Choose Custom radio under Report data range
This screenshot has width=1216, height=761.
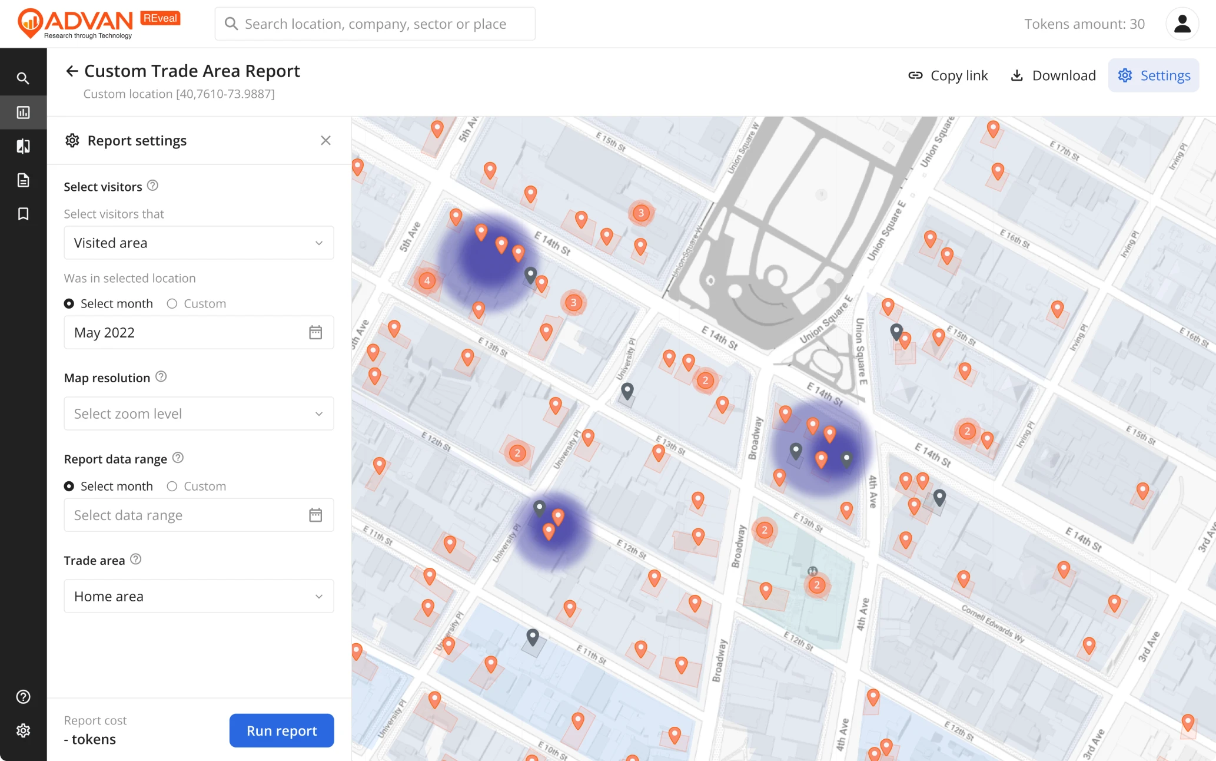[172, 486]
